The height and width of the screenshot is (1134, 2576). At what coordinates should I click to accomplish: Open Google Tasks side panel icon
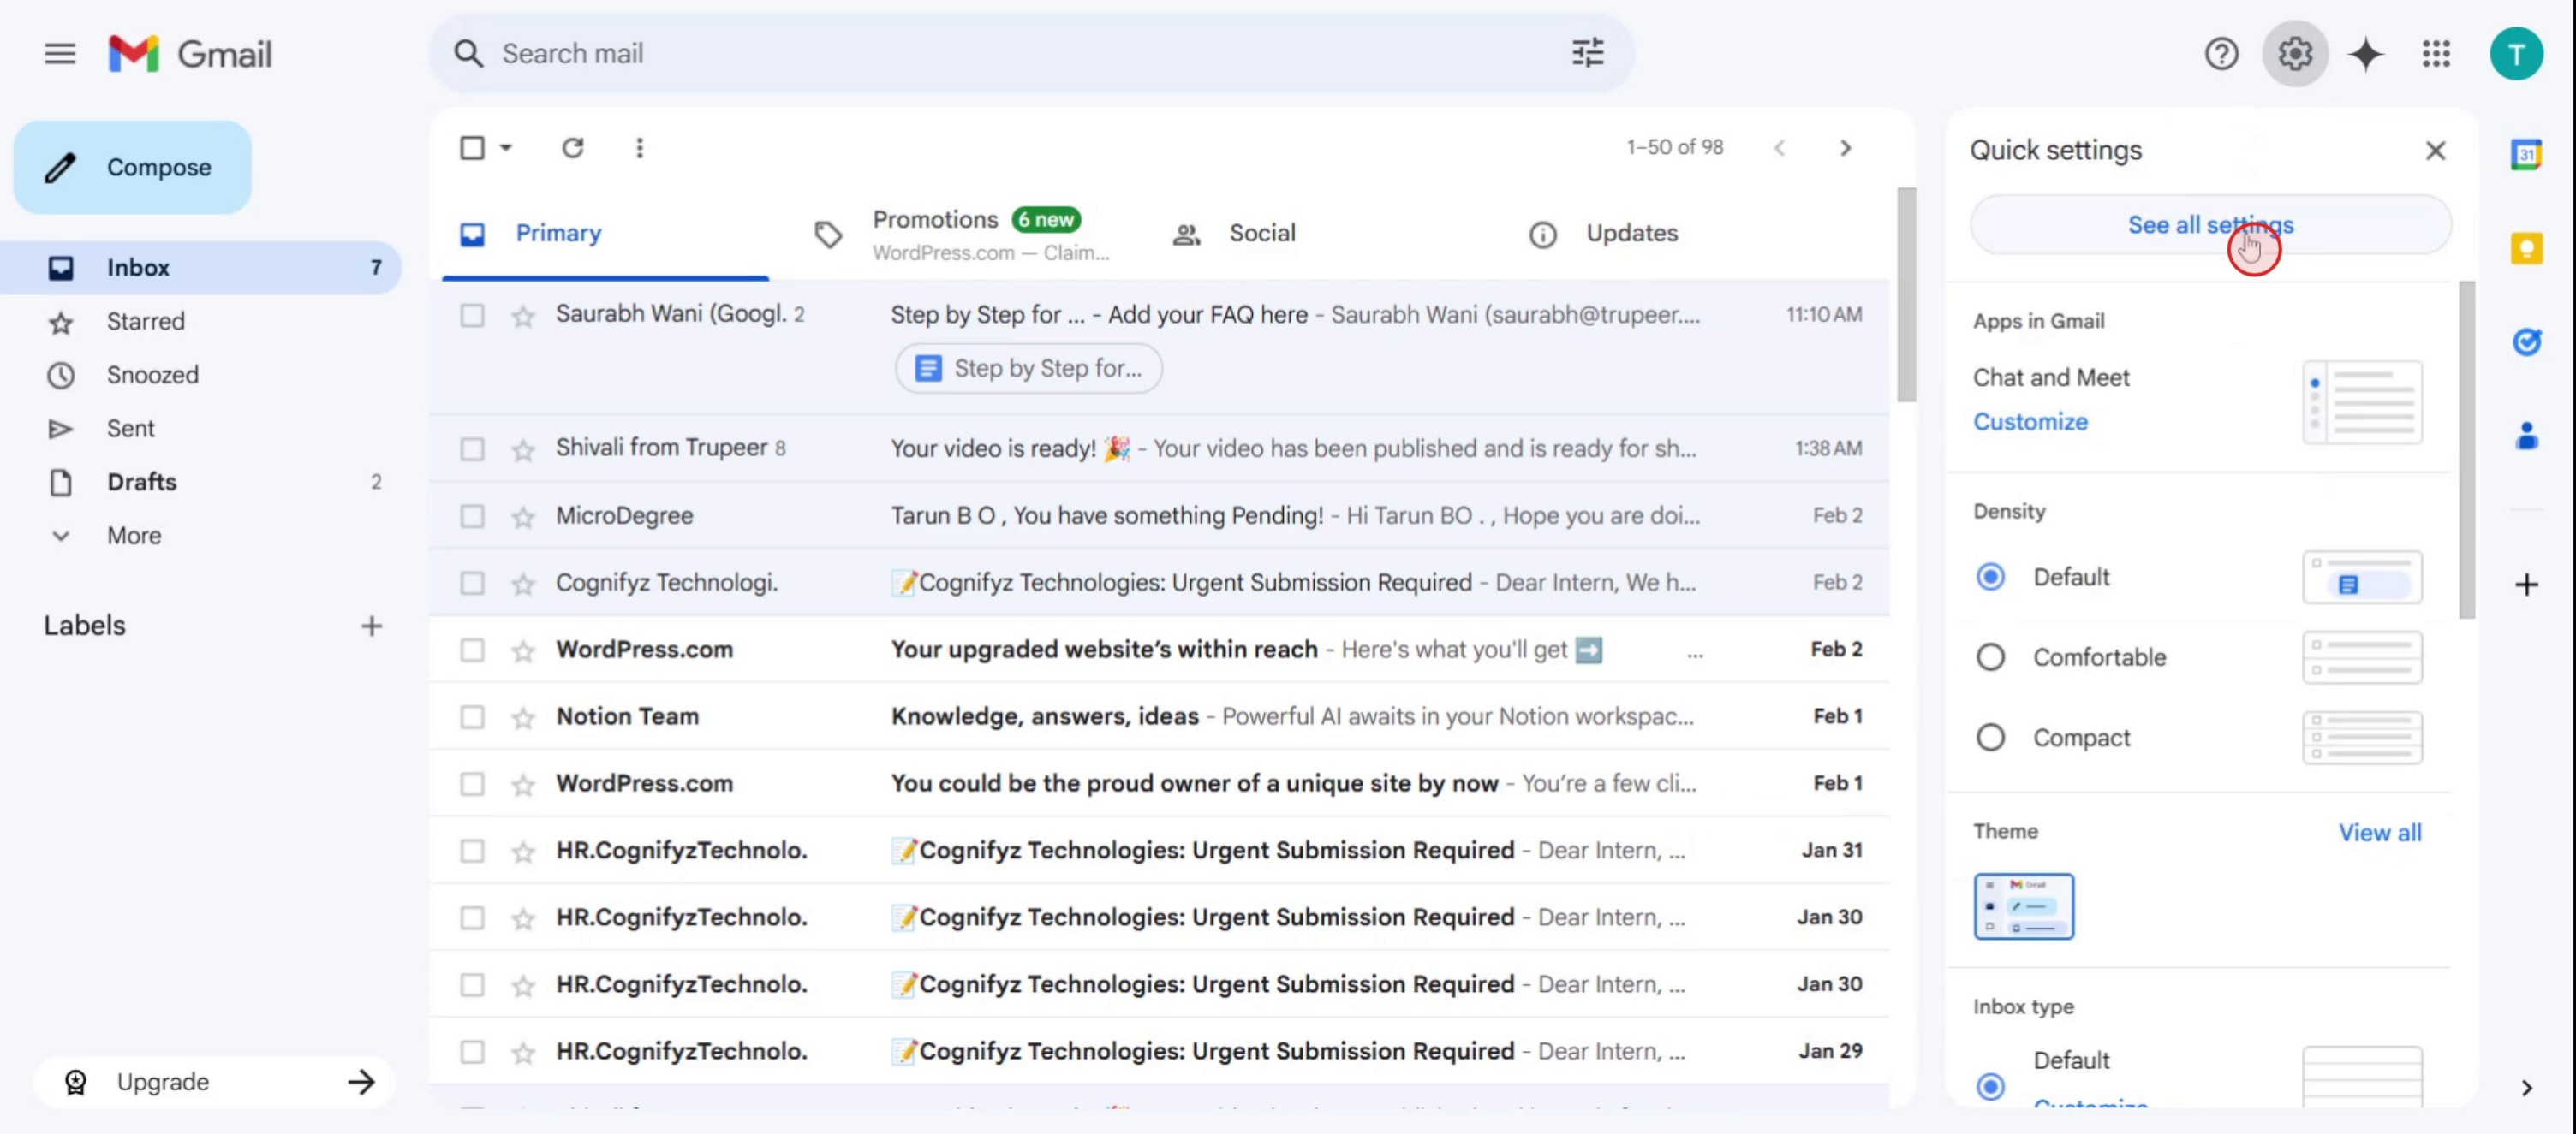point(2526,341)
